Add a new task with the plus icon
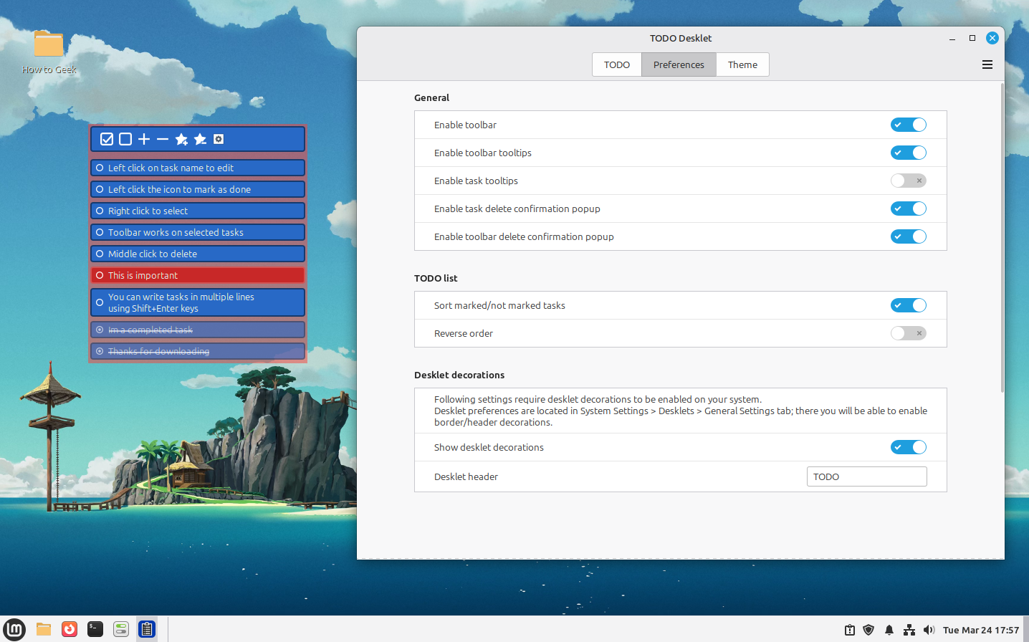 [144, 139]
